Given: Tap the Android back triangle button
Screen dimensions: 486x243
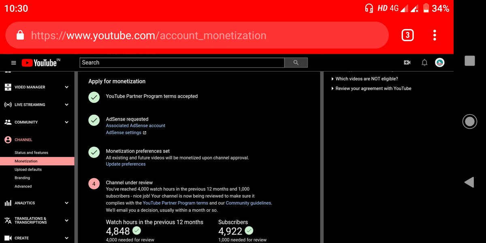Looking at the screenshot, I should (469, 182).
